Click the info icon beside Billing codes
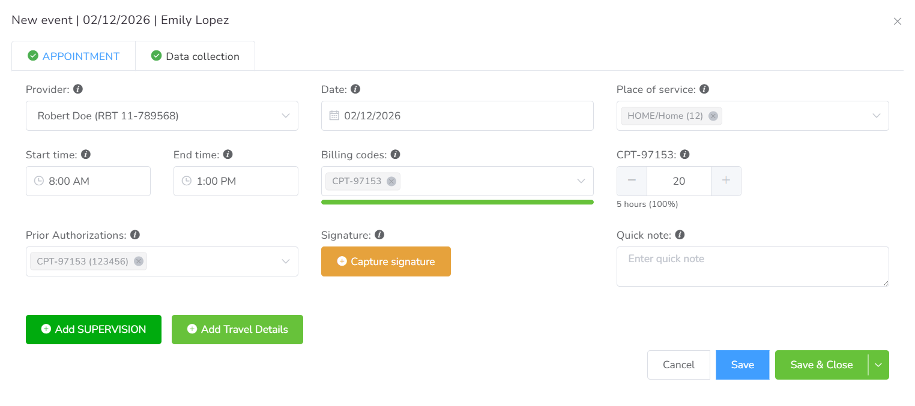Image resolution: width=915 pixels, height=406 pixels. (x=395, y=155)
